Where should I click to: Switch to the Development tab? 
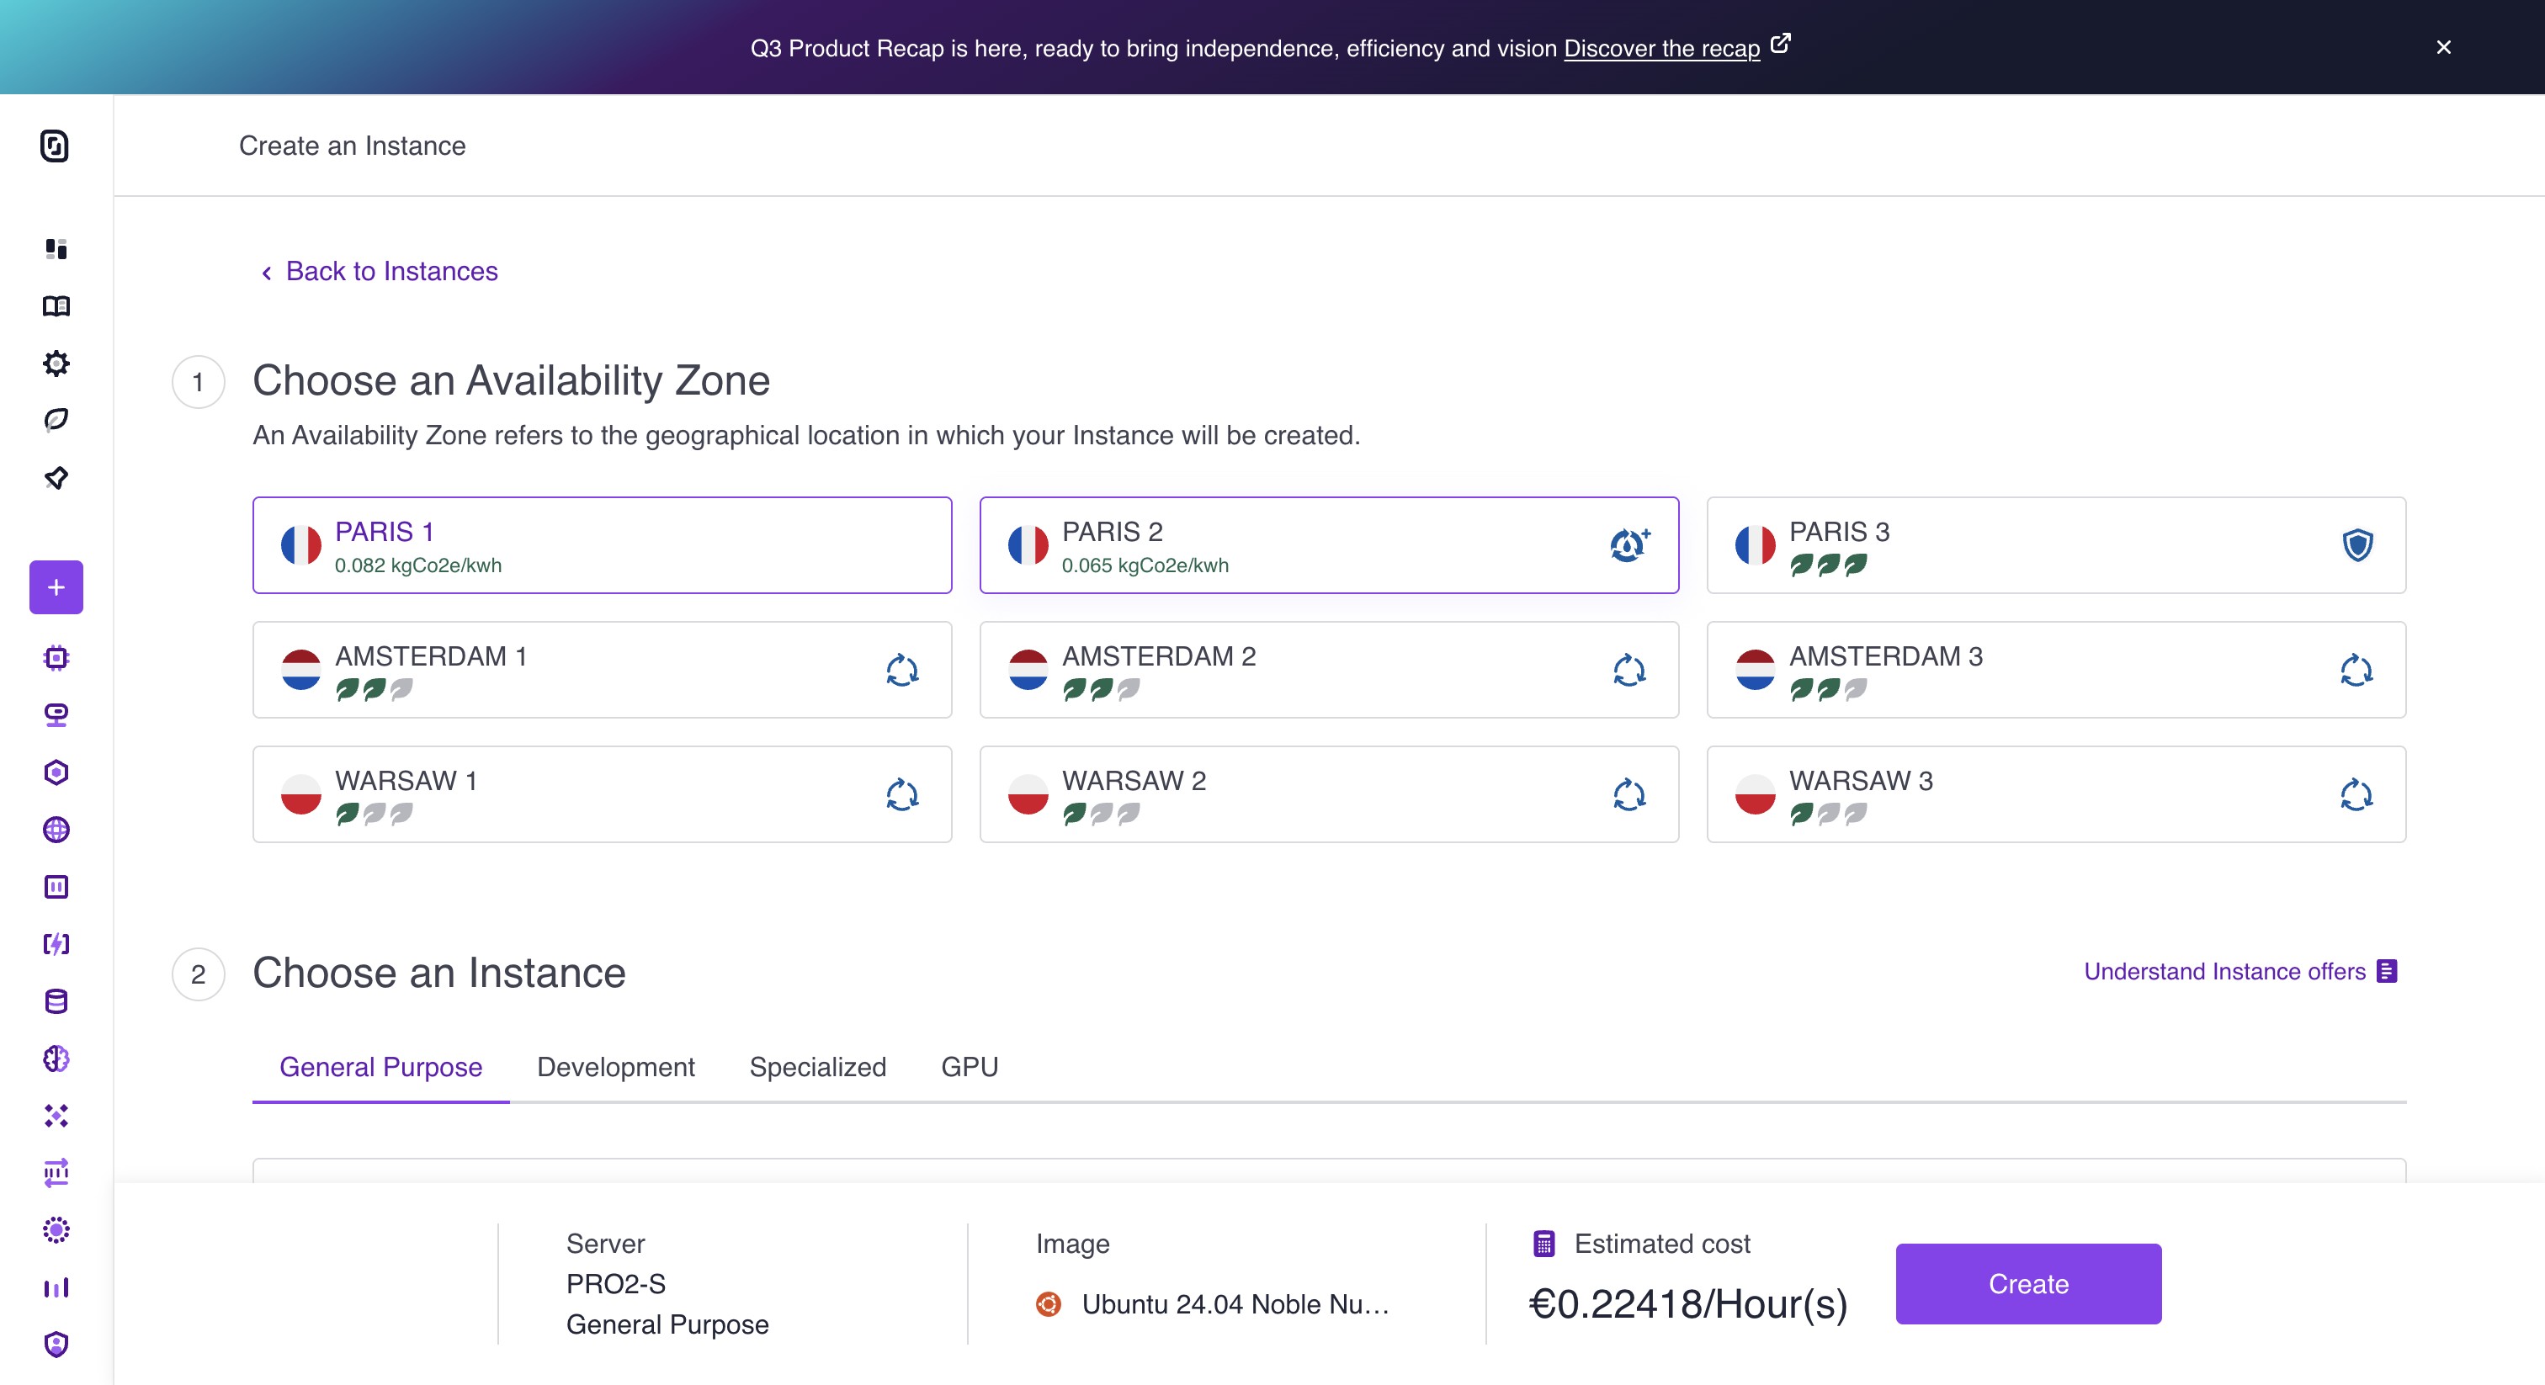click(615, 1067)
